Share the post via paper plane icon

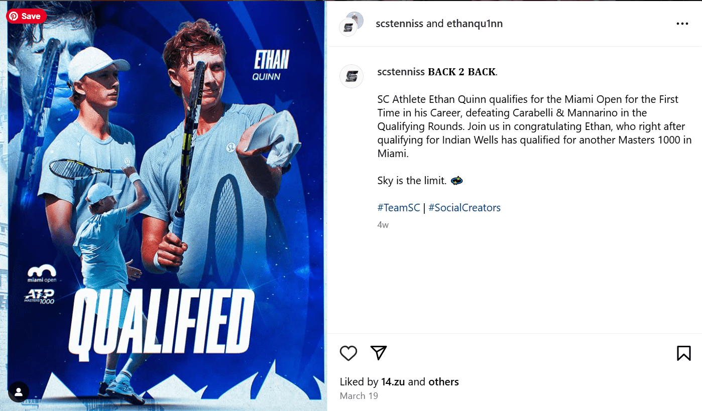tap(378, 353)
